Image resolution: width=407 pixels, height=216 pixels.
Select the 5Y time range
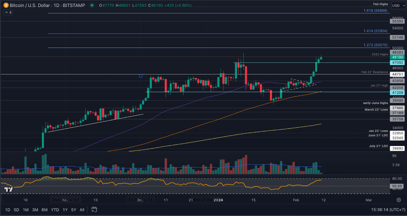click(x=74, y=210)
